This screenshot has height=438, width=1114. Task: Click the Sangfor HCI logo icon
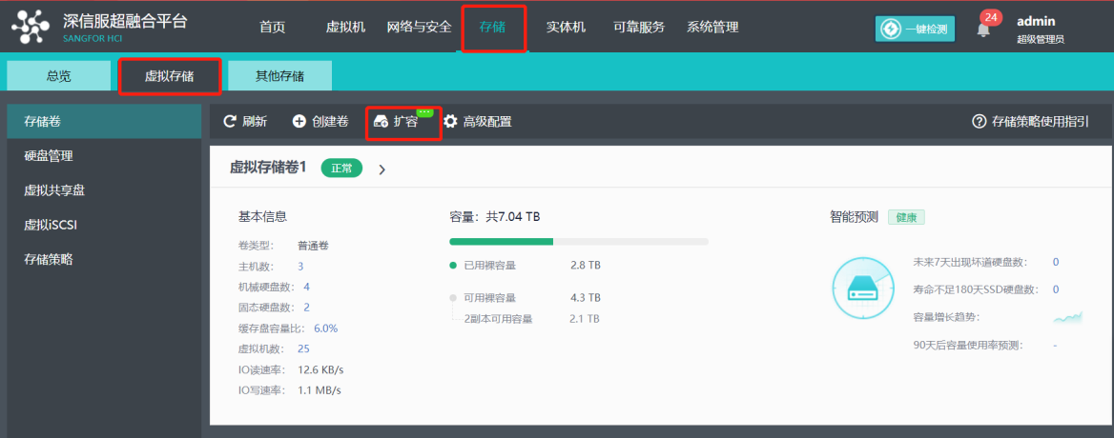tap(31, 27)
